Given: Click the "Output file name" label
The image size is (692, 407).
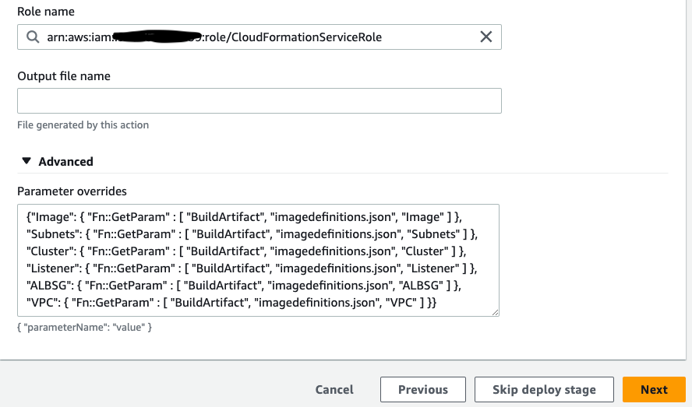Looking at the screenshot, I should 64,75.
